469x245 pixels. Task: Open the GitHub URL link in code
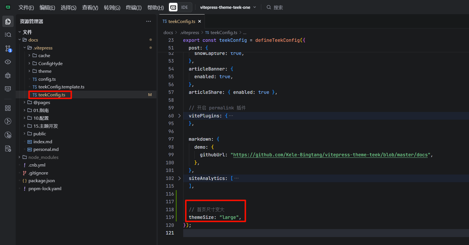[330, 155]
